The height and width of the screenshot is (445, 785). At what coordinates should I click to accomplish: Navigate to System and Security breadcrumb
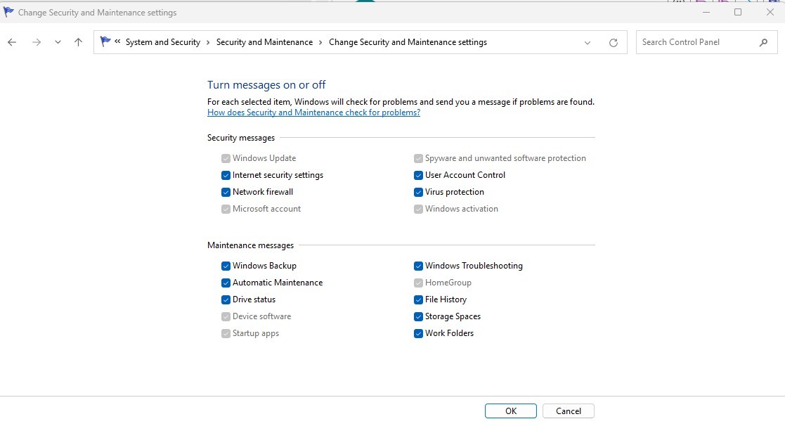click(x=163, y=42)
